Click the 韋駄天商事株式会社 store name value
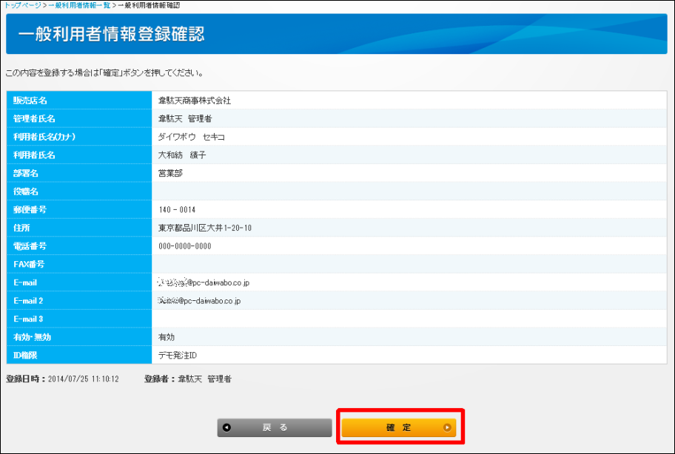Image resolution: width=675 pixels, height=454 pixels. pyautogui.click(x=195, y=101)
